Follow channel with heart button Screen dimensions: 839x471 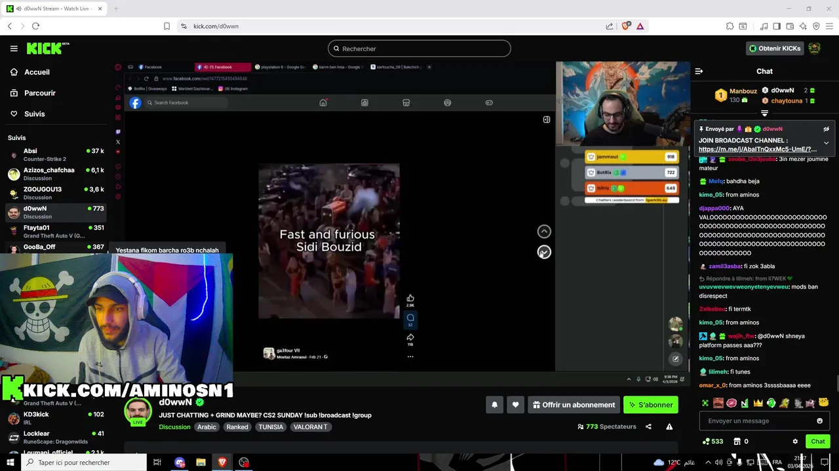515,405
